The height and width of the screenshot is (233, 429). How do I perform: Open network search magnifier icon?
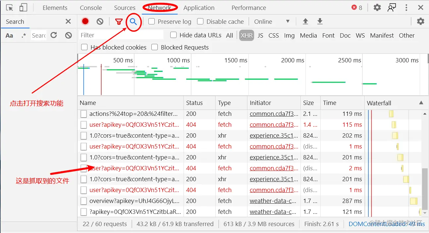[133, 22]
